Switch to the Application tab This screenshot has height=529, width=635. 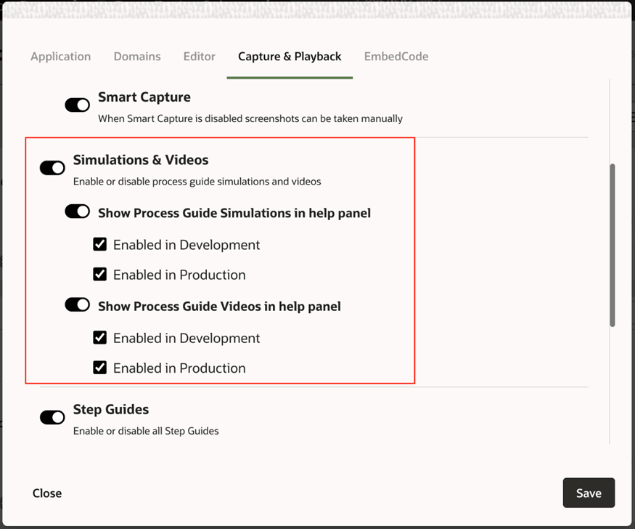61,56
